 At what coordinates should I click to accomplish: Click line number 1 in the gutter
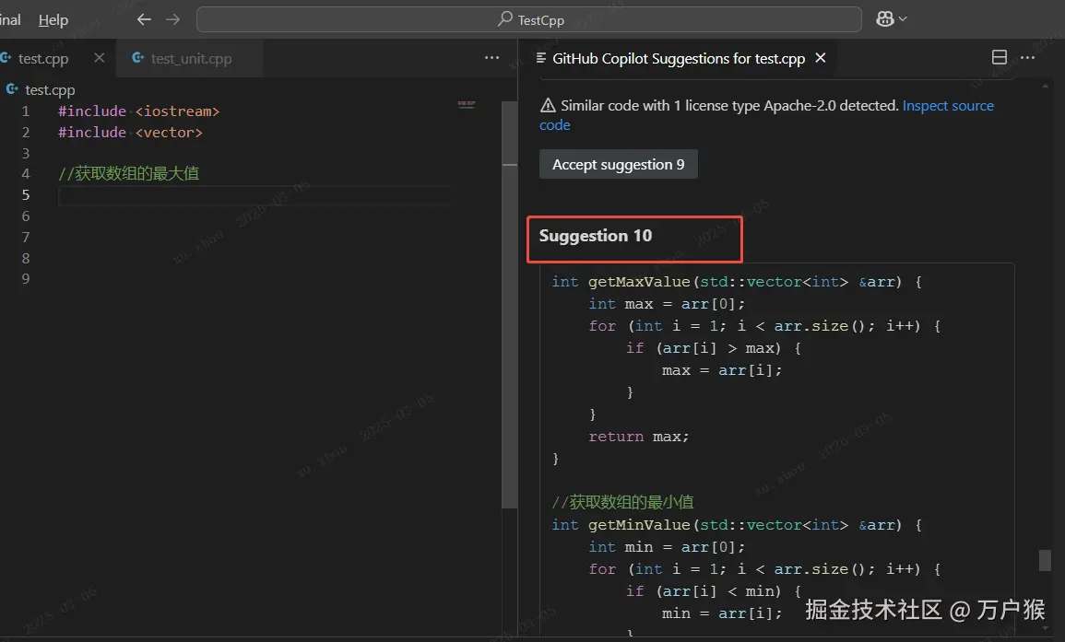tap(26, 111)
